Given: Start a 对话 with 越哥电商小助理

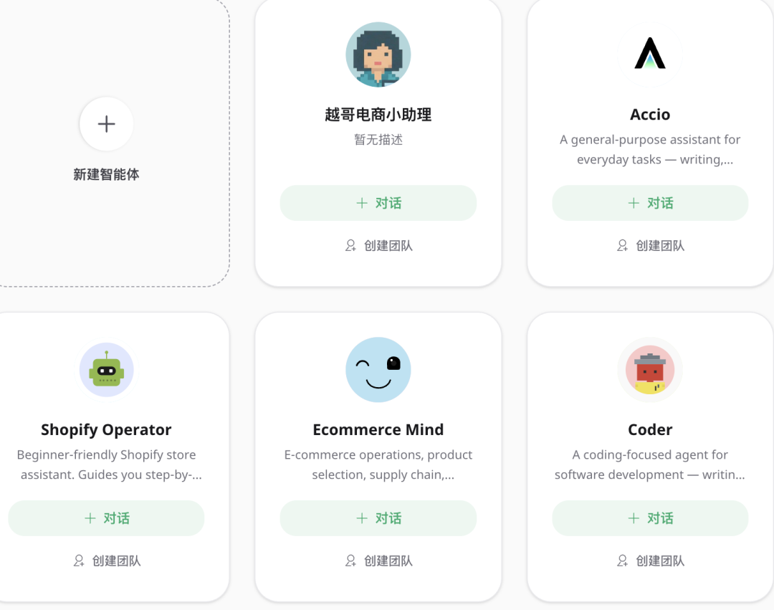Looking at the screenshot, I should (x=378, y=203).
